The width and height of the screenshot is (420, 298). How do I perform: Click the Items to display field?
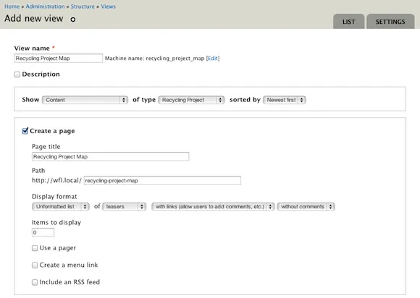(x=43, y=232)
